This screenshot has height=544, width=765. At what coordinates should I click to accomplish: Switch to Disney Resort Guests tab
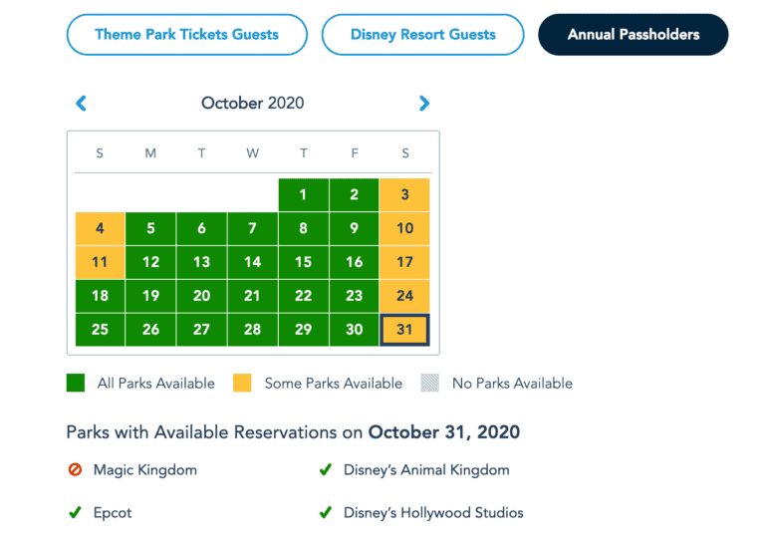click(423, 35)
